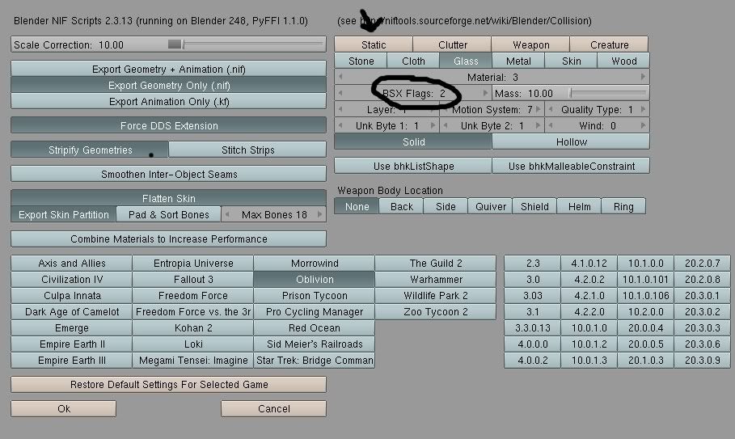Set collision to Solid
This screenshot has width=735, height=439.
click(x=413, y=142)
